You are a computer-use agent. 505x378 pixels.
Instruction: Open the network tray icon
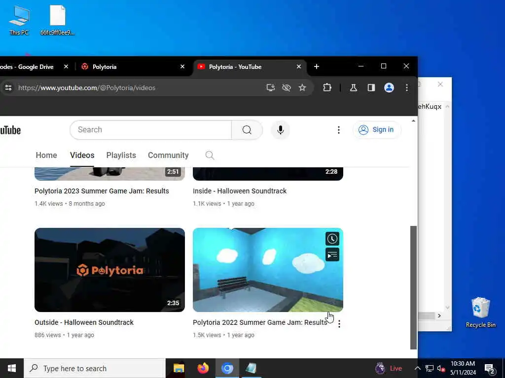pyautogui.click(x=430, y=368)
